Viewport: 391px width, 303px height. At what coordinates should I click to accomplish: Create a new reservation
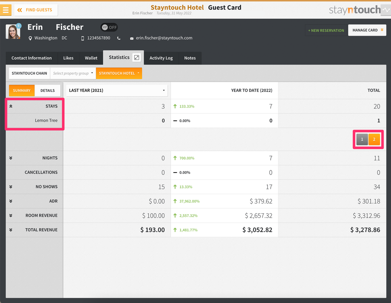pyautogui.click(x=326, y=31)
